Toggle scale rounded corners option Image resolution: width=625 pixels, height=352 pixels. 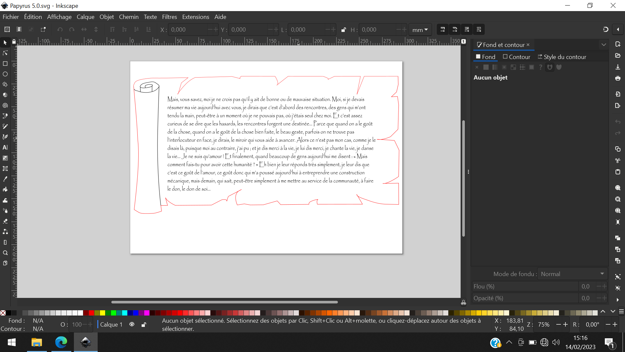click(455, 29)
